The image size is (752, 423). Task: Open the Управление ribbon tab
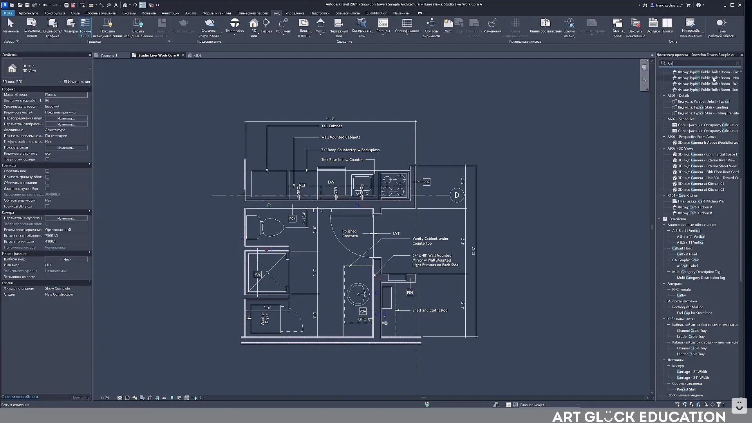[295, 13]
